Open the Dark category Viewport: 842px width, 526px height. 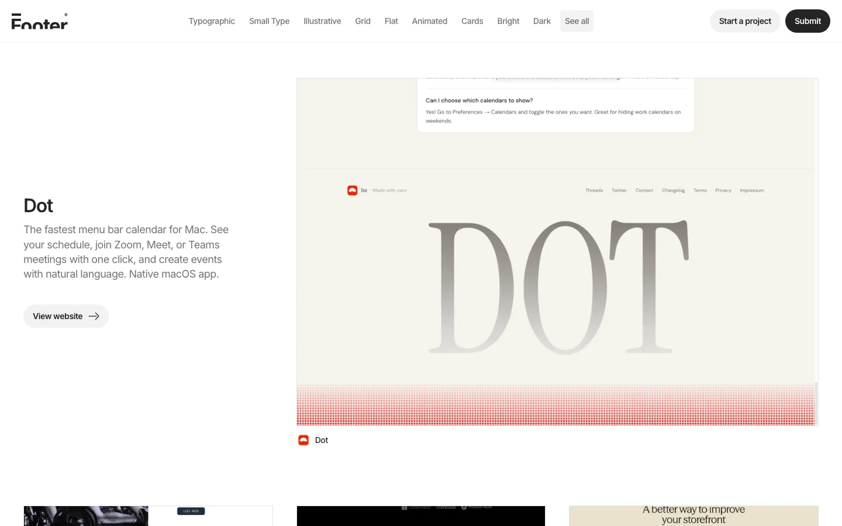click(541, 21)
